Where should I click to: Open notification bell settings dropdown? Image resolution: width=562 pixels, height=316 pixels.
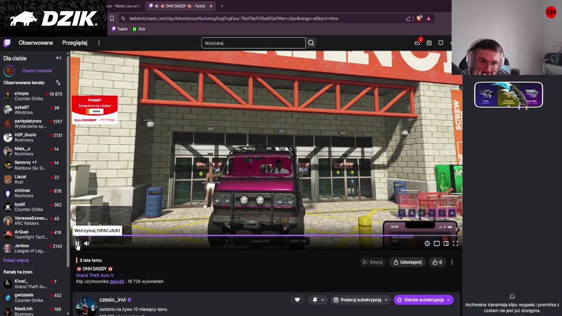click(318, 300)
